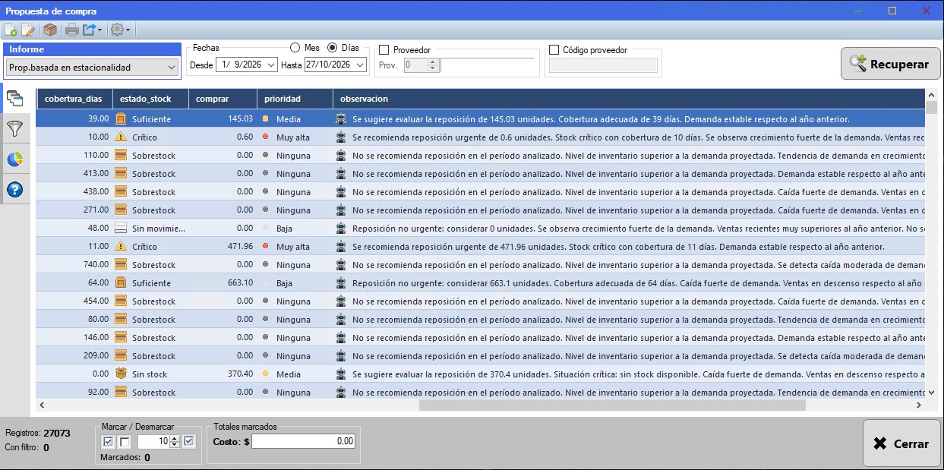This screenshot has width=944, height=470.
Task: Click the horizontal scrollbar left arrow
Action: pyautogui.click(x=42, y=405)
